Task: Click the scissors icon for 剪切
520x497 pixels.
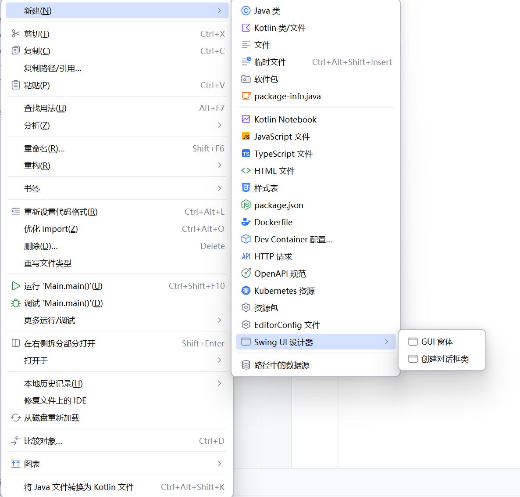Action: click(16, 33)
